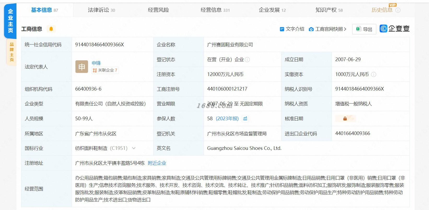Screen dimensions: 429x210
Task: Open the 企业发展 tab
Action: [272, 10]
